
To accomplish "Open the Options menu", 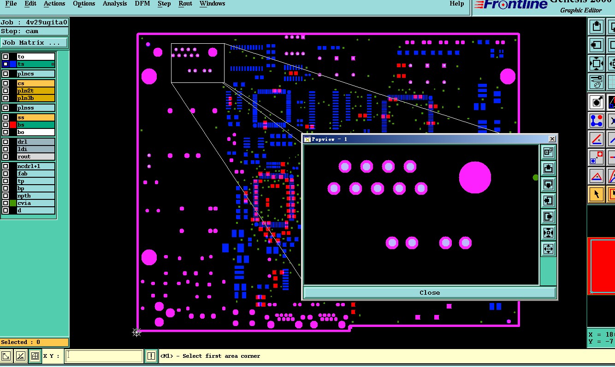I will 84,4.
